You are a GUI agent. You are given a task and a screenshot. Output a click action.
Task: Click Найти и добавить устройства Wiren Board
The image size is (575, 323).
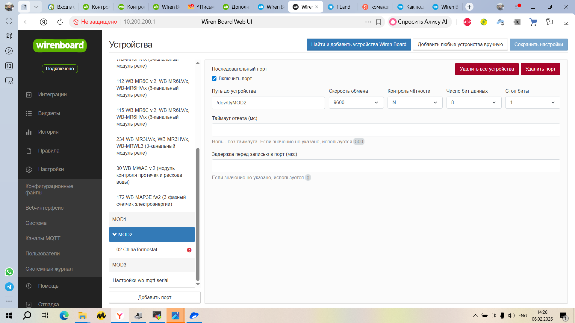tap(358, 45)
